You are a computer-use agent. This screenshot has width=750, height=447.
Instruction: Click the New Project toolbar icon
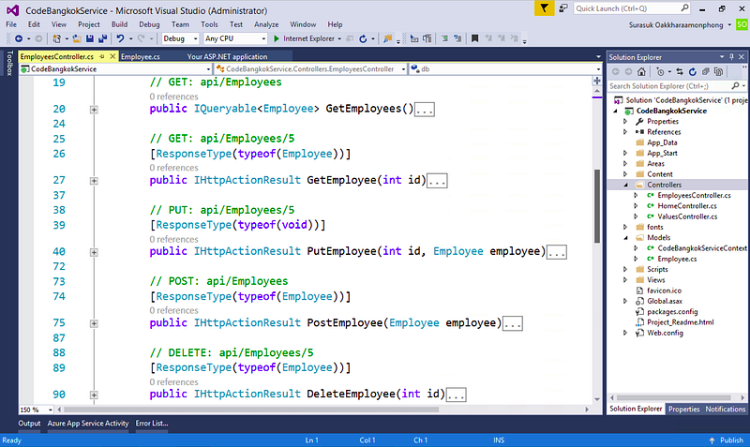[57, 38]
